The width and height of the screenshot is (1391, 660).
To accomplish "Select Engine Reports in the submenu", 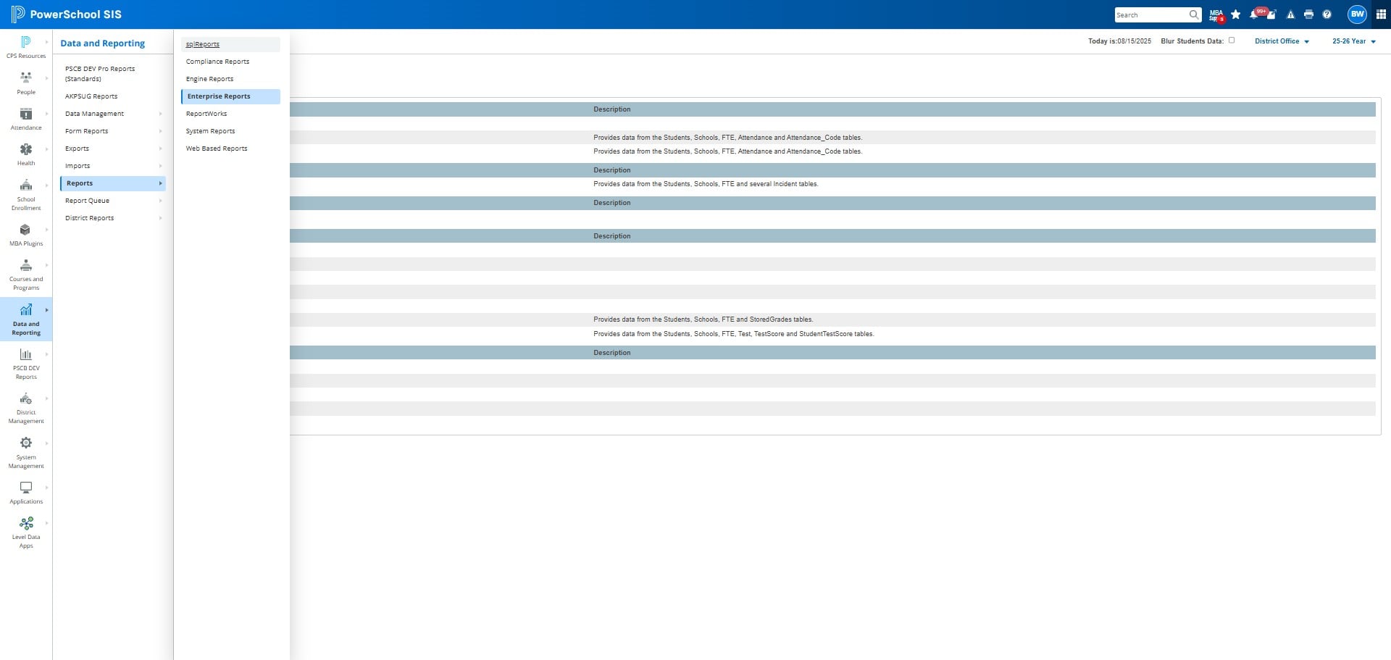I will (x=230, y=79).
